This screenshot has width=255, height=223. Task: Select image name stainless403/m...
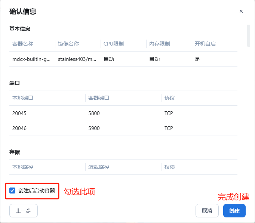(77, 59)
